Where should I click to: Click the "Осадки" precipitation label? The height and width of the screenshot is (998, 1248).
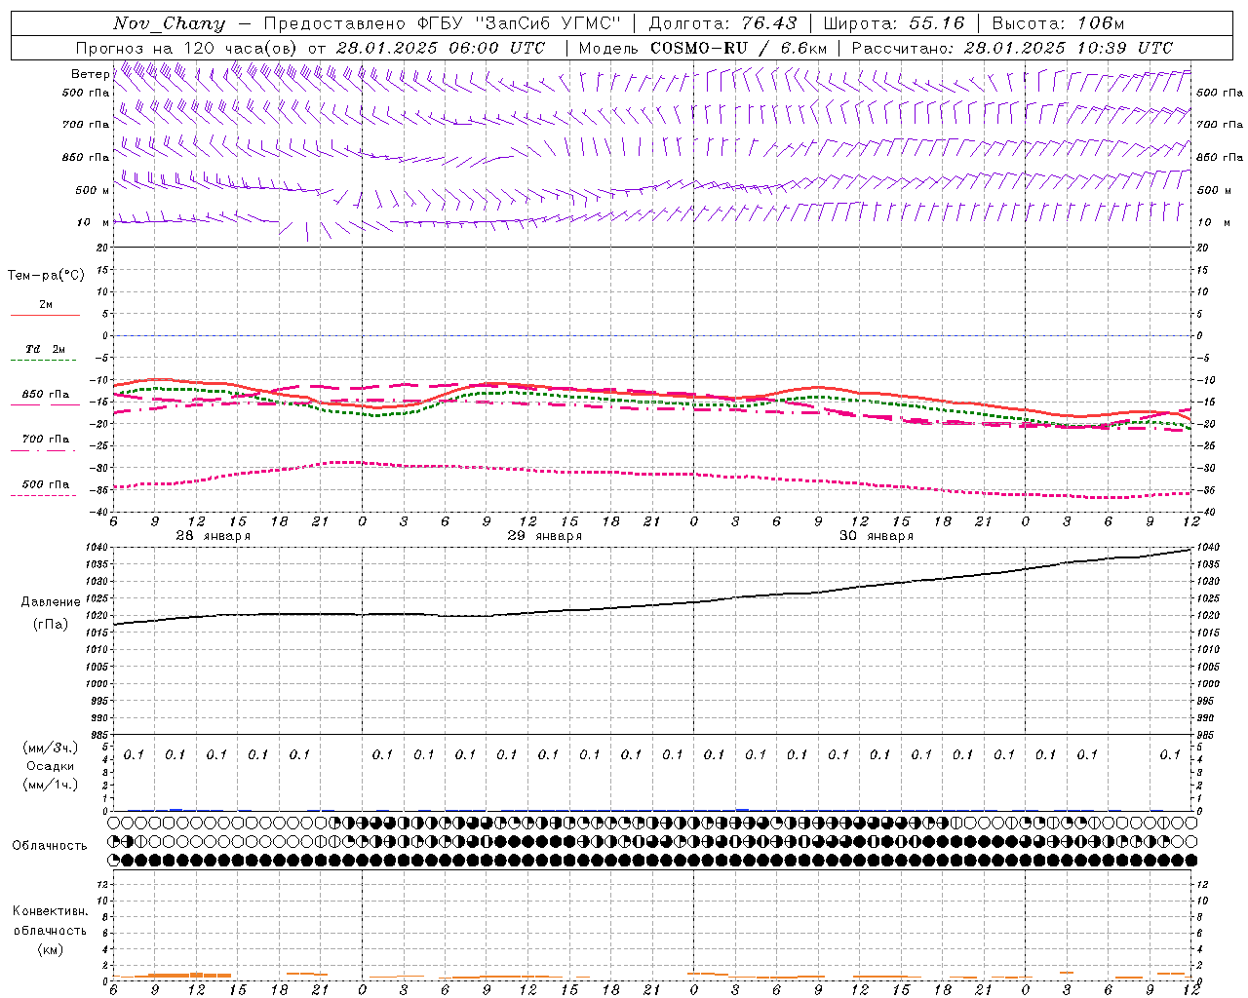(51, 766)
